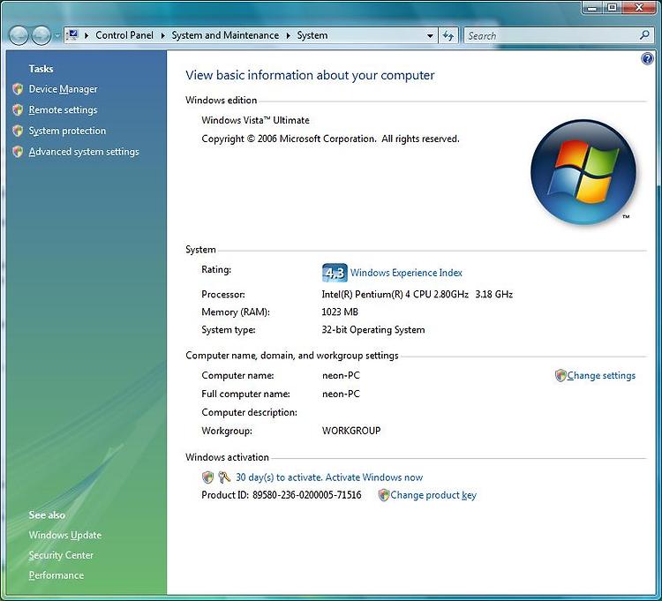This screenshot has height=601, width=662.
Task: Select System and Maintenance in breadcrumb
Action: [225, 35]
